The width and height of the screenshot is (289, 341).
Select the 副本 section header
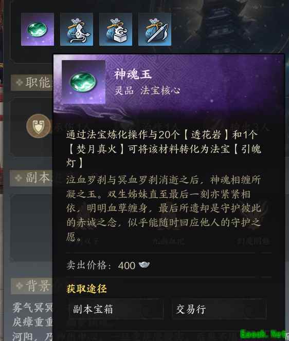(31, 178)
